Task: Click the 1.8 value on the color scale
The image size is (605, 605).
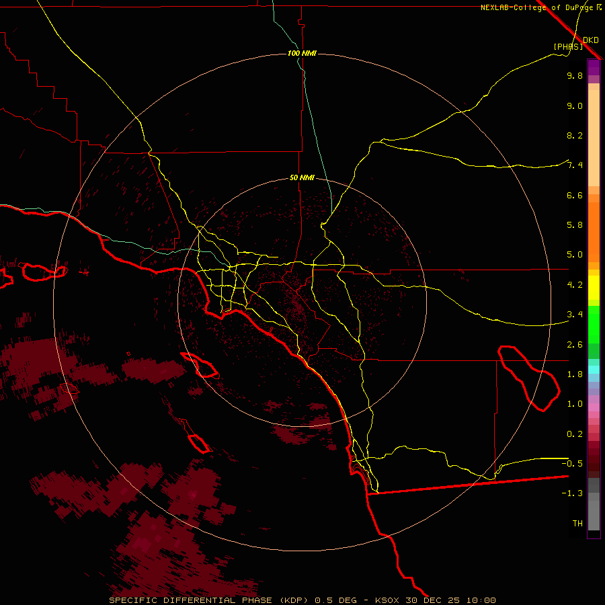Action: [575, 374]
